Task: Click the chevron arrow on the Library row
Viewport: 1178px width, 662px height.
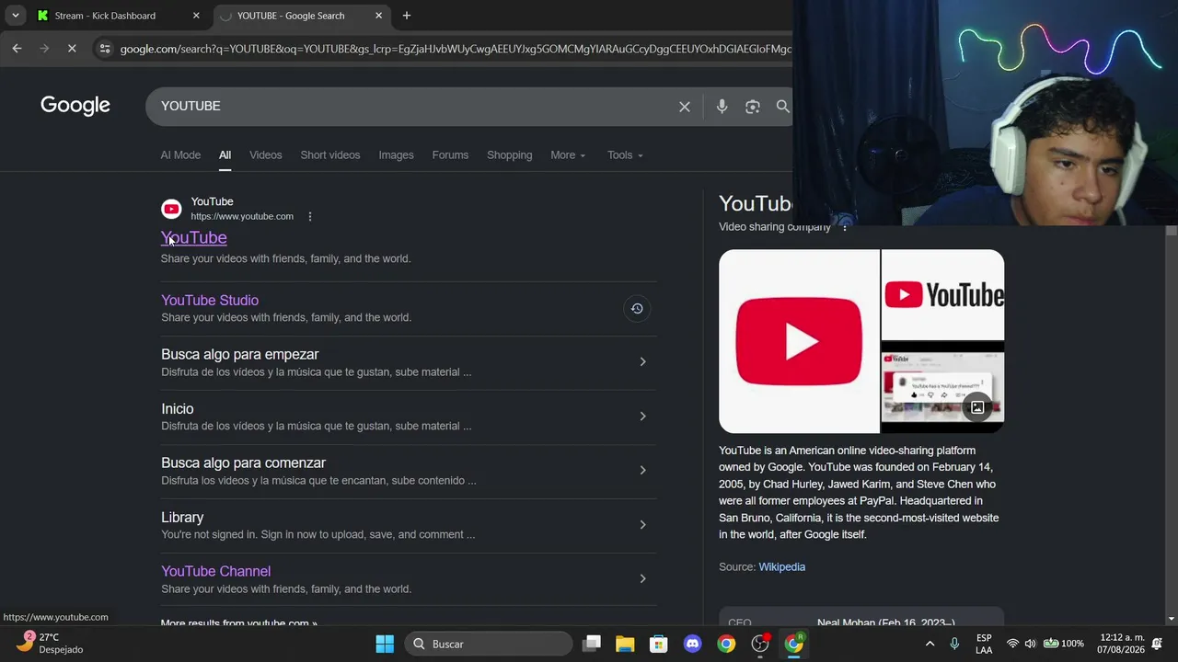Action: (642, 525)
